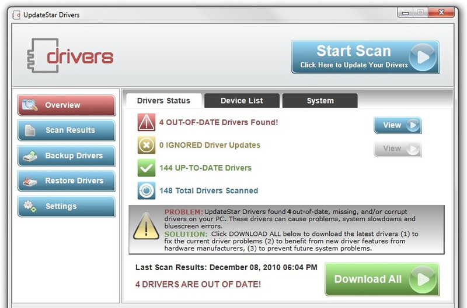
Task: Click the greyed View button for ignored updates
Action: tap(398, 149)
